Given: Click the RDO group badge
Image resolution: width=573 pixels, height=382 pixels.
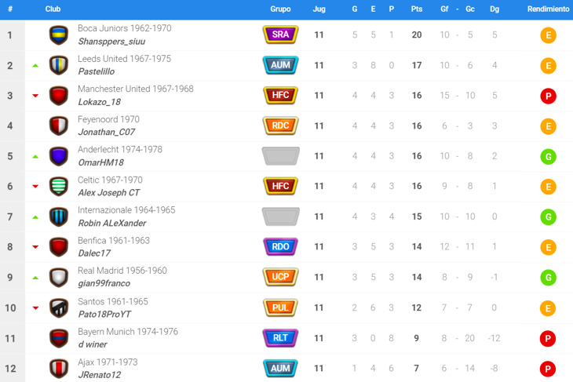Looking at the screenshot, I should (280, 247).
